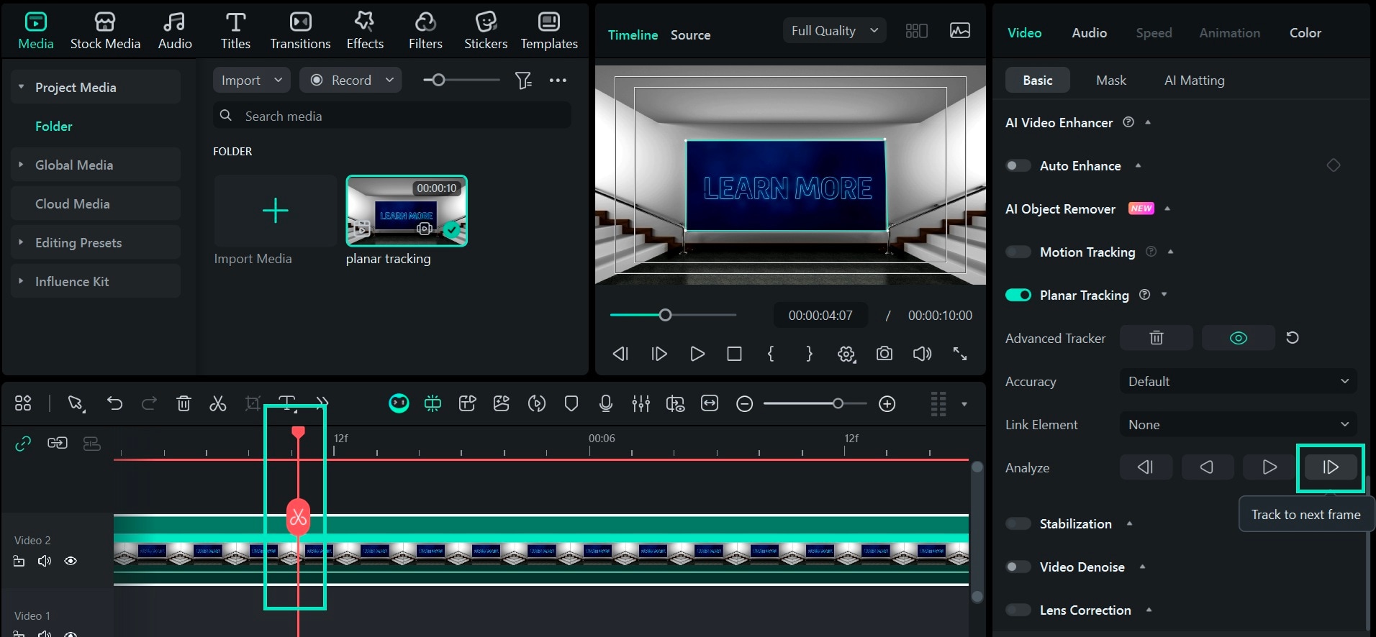Click the voiceover microphone icon
1376x637 pixels.
coord(605,403)
